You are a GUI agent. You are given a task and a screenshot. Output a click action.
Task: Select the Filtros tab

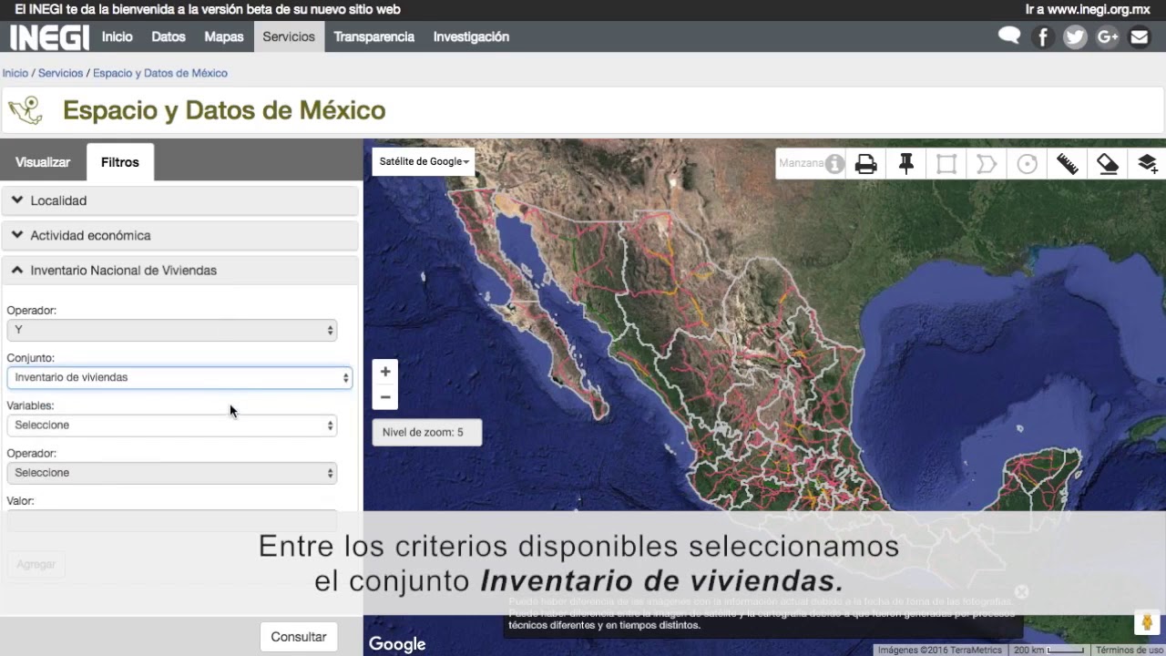point(120,162)
